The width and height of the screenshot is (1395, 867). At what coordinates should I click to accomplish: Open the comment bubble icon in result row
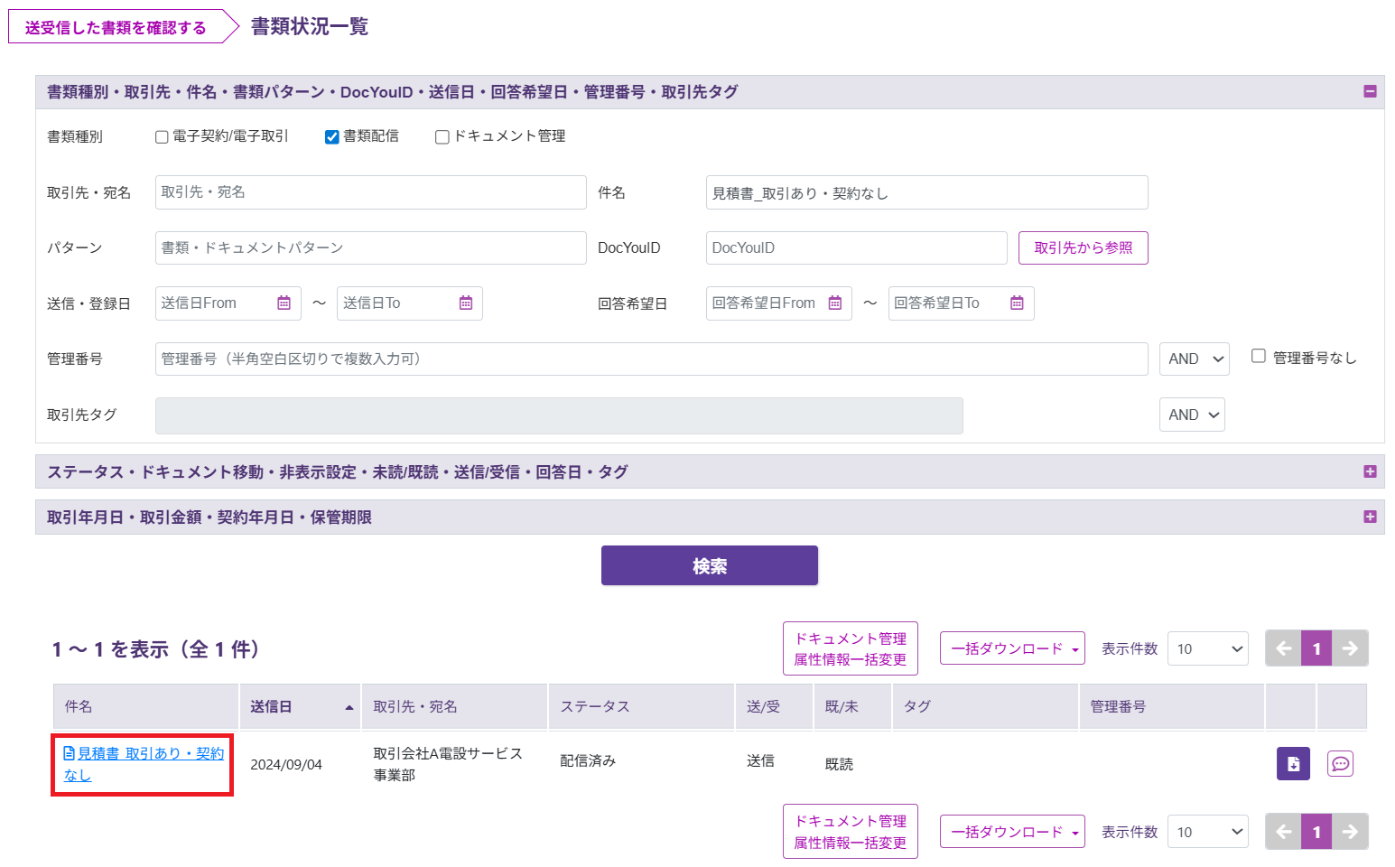(x=1340, y=764)
